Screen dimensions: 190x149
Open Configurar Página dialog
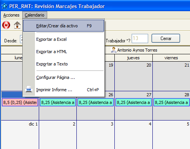click(63, 77)
